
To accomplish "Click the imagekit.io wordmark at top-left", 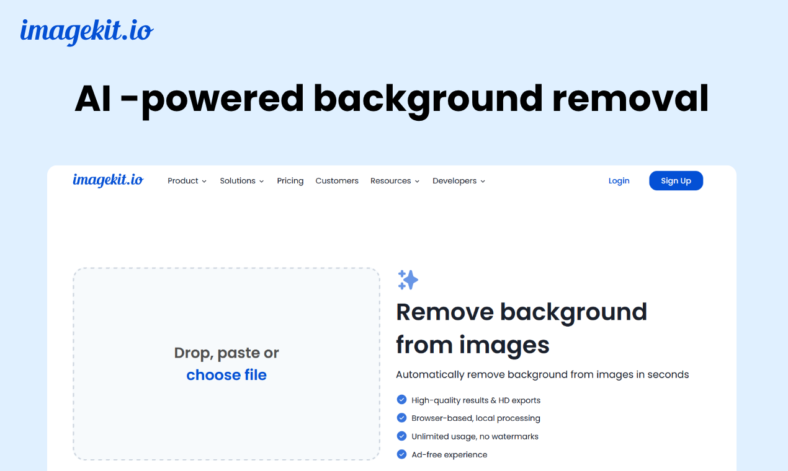I will tap(86, 30).
